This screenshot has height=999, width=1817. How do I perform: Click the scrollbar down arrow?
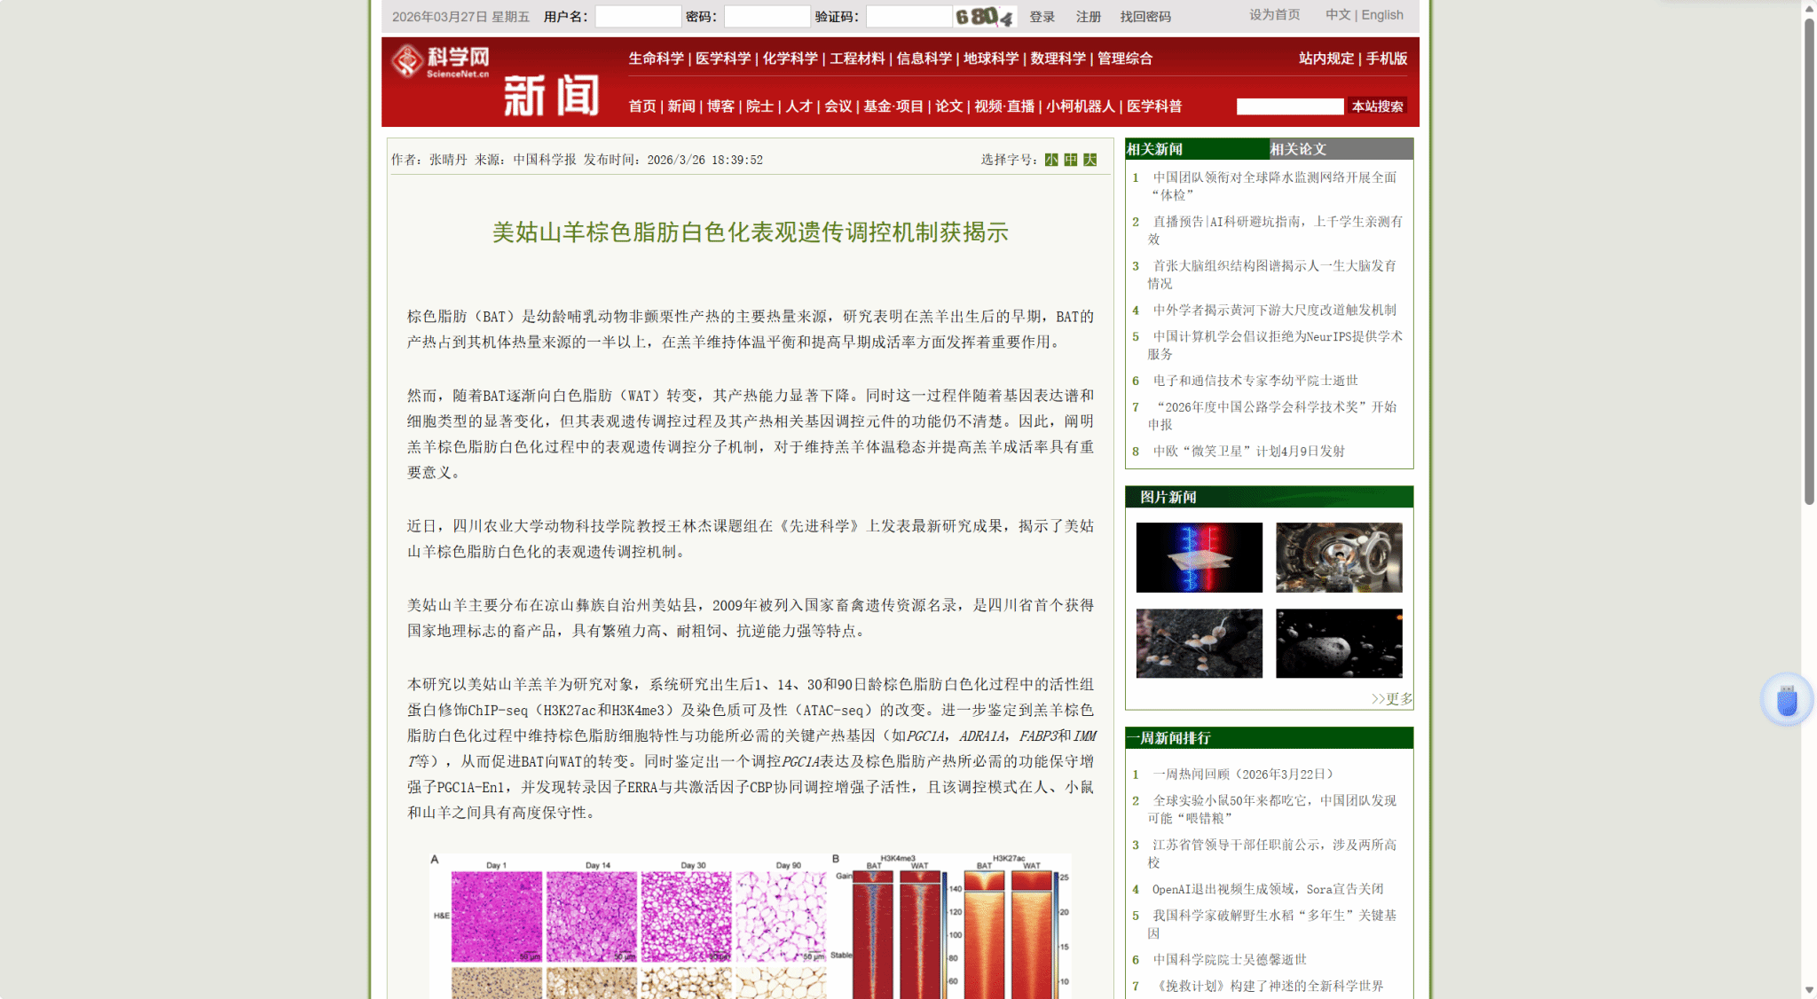click(x=1809, y=990)
